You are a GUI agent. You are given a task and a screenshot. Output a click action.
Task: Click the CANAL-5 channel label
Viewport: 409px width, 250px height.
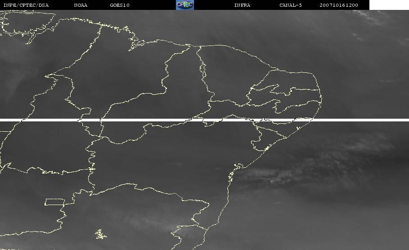[x=291, y=5]
